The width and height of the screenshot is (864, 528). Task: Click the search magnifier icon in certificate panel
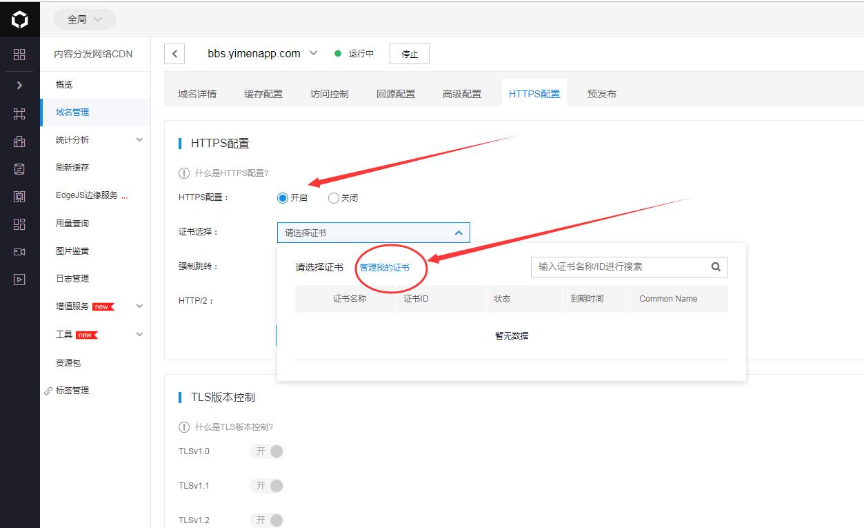pos(716,267)
